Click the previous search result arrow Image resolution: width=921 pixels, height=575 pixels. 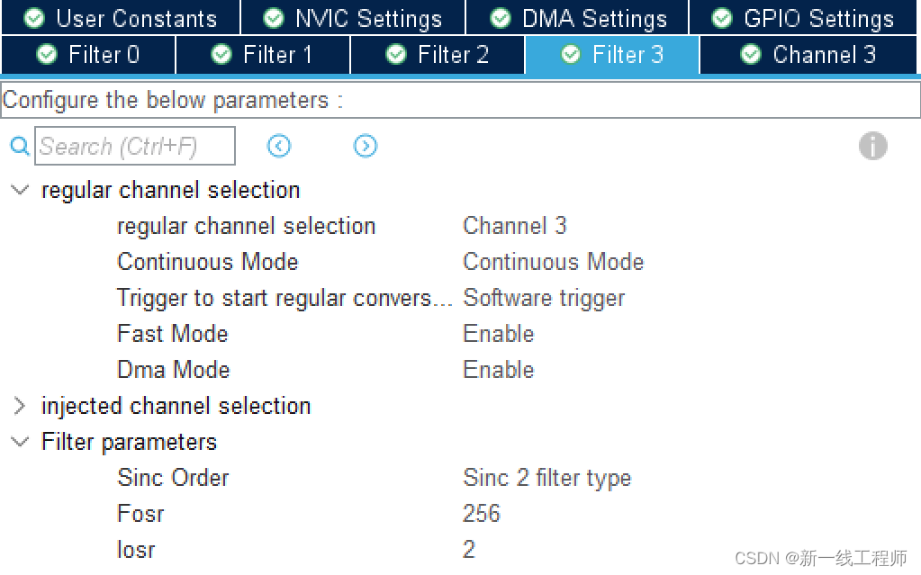point(278,146)
